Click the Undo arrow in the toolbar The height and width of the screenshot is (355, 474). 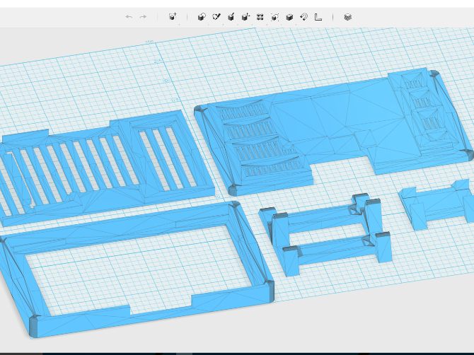(128, 17)
